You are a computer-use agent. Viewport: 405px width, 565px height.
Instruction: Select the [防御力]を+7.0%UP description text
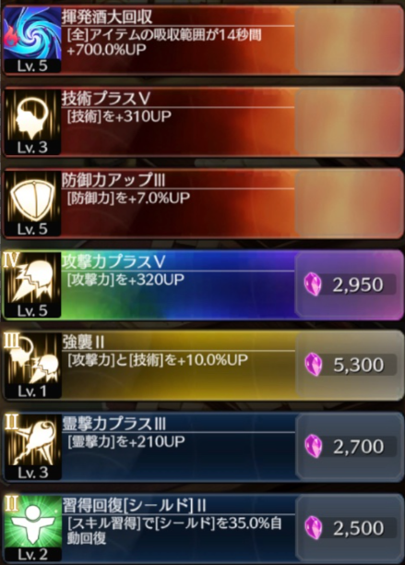point(128,198)
